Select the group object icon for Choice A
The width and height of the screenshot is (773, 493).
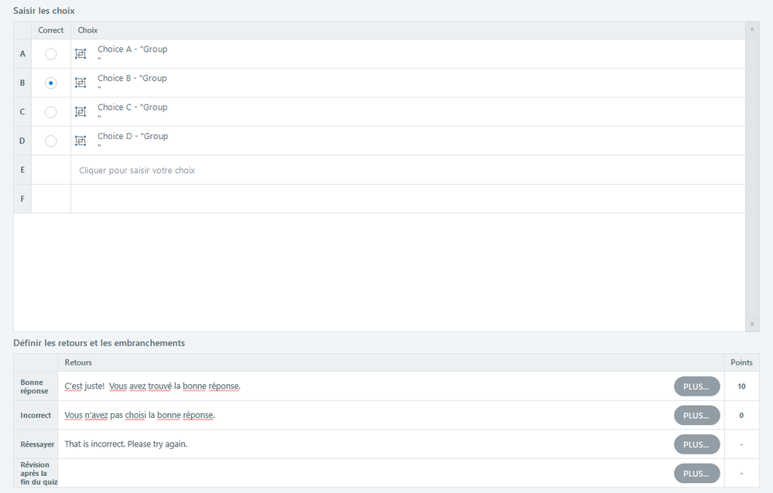(80, 53)
